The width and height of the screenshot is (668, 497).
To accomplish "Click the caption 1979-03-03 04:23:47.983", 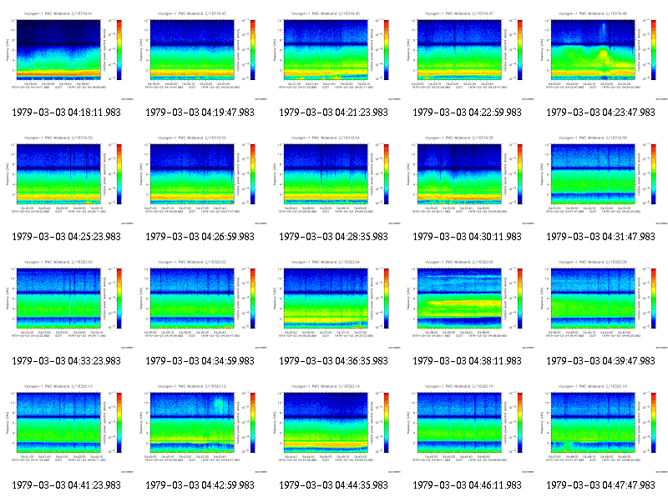I will [600, 113].
